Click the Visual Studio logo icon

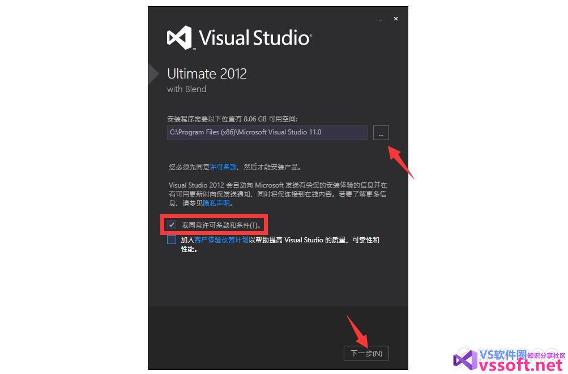click(x=180, y=38)
